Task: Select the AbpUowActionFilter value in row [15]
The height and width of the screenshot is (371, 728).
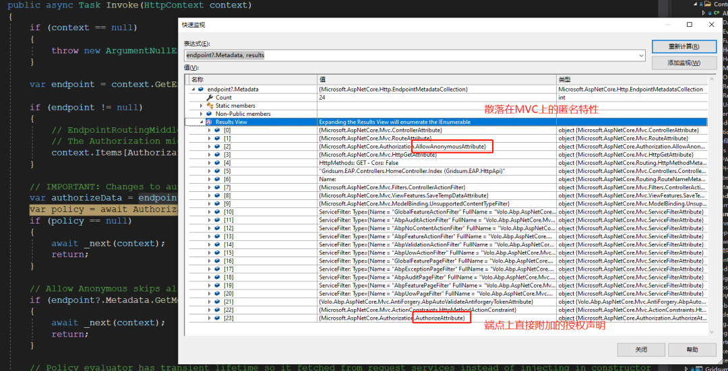Action: 437,252
